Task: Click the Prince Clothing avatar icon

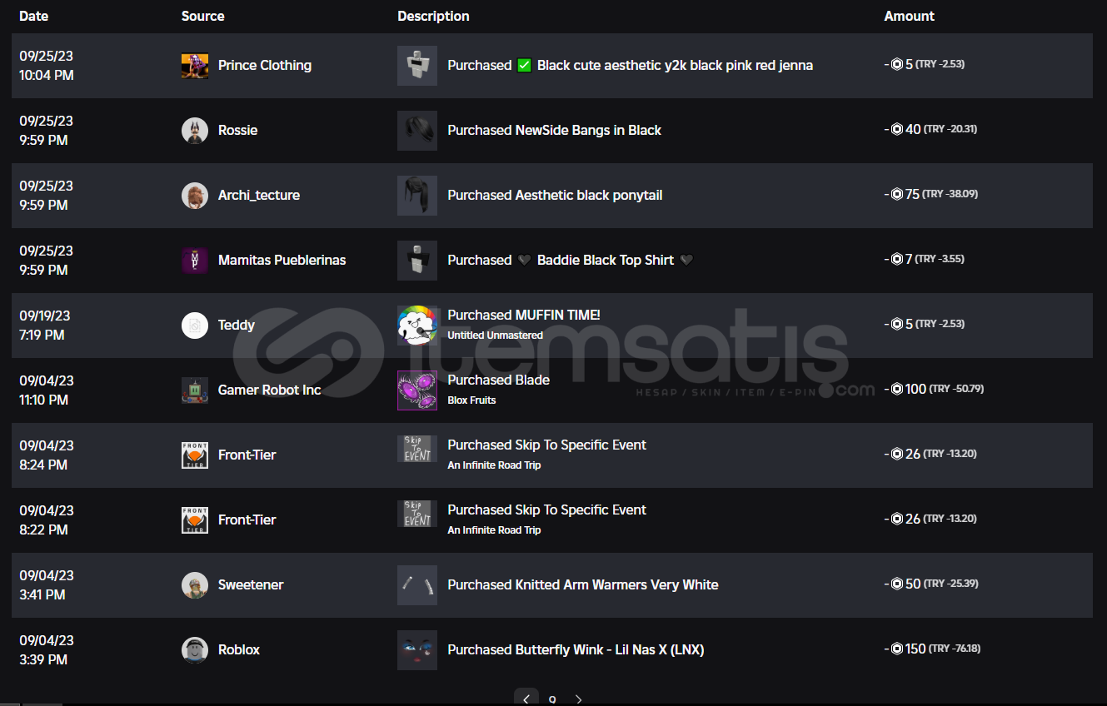Action: (195, 66)
